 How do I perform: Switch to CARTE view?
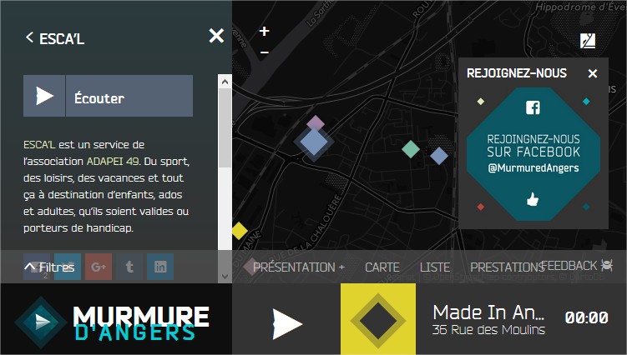(382, 267)
